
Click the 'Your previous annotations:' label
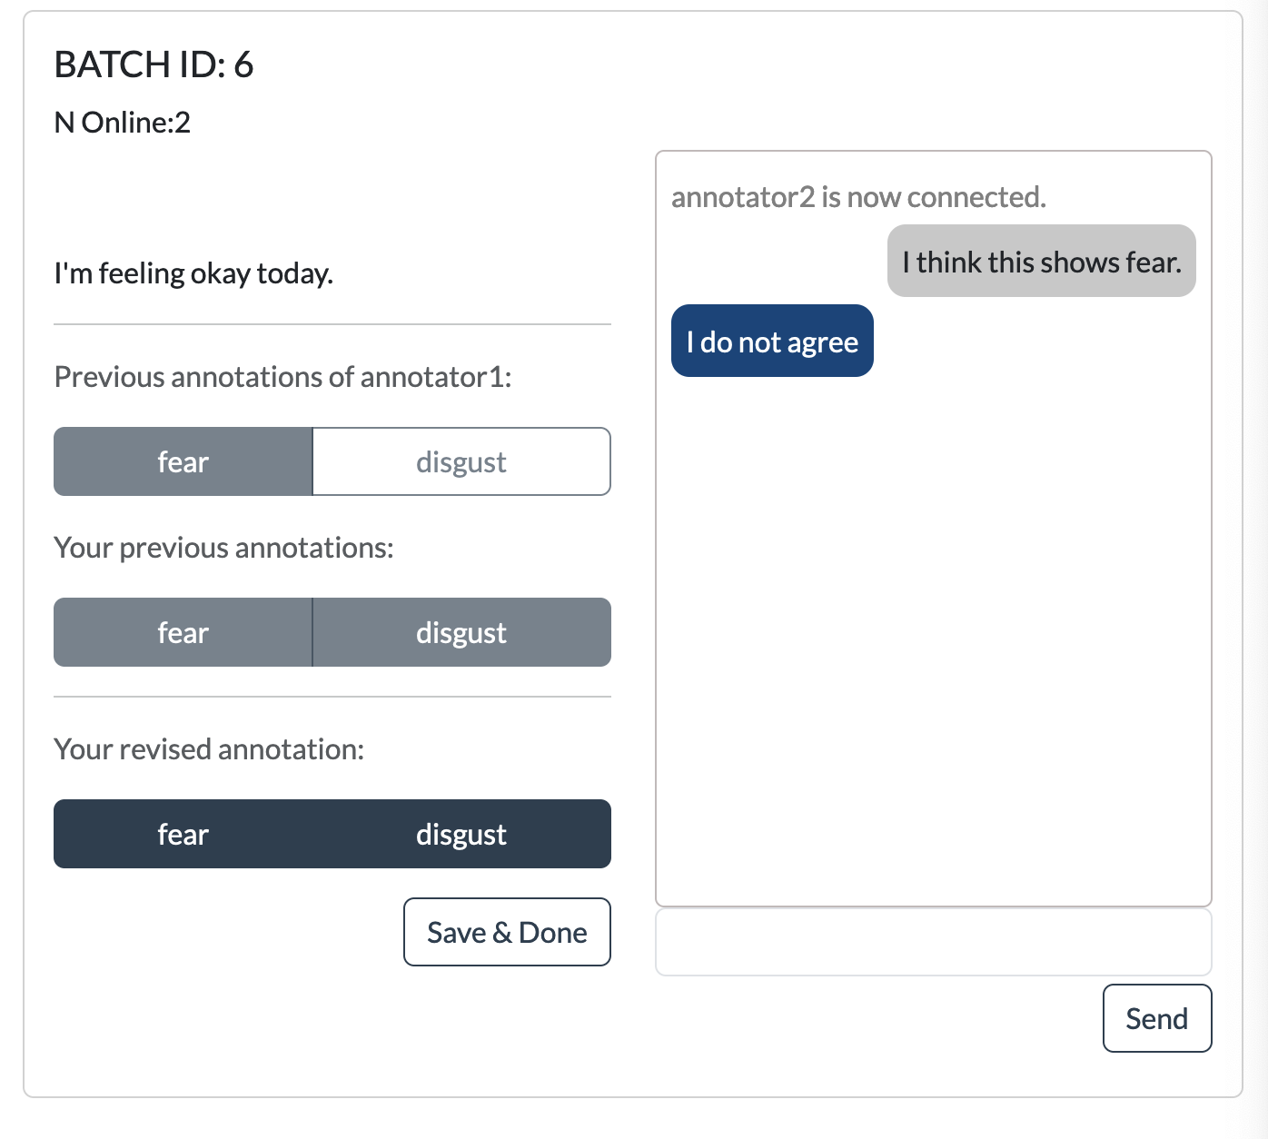tap(223, 548)
